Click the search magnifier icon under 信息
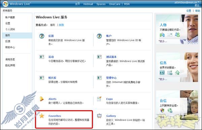Image resolution: width=202 pixels, height=130 pixels. [x=162, y=73]
